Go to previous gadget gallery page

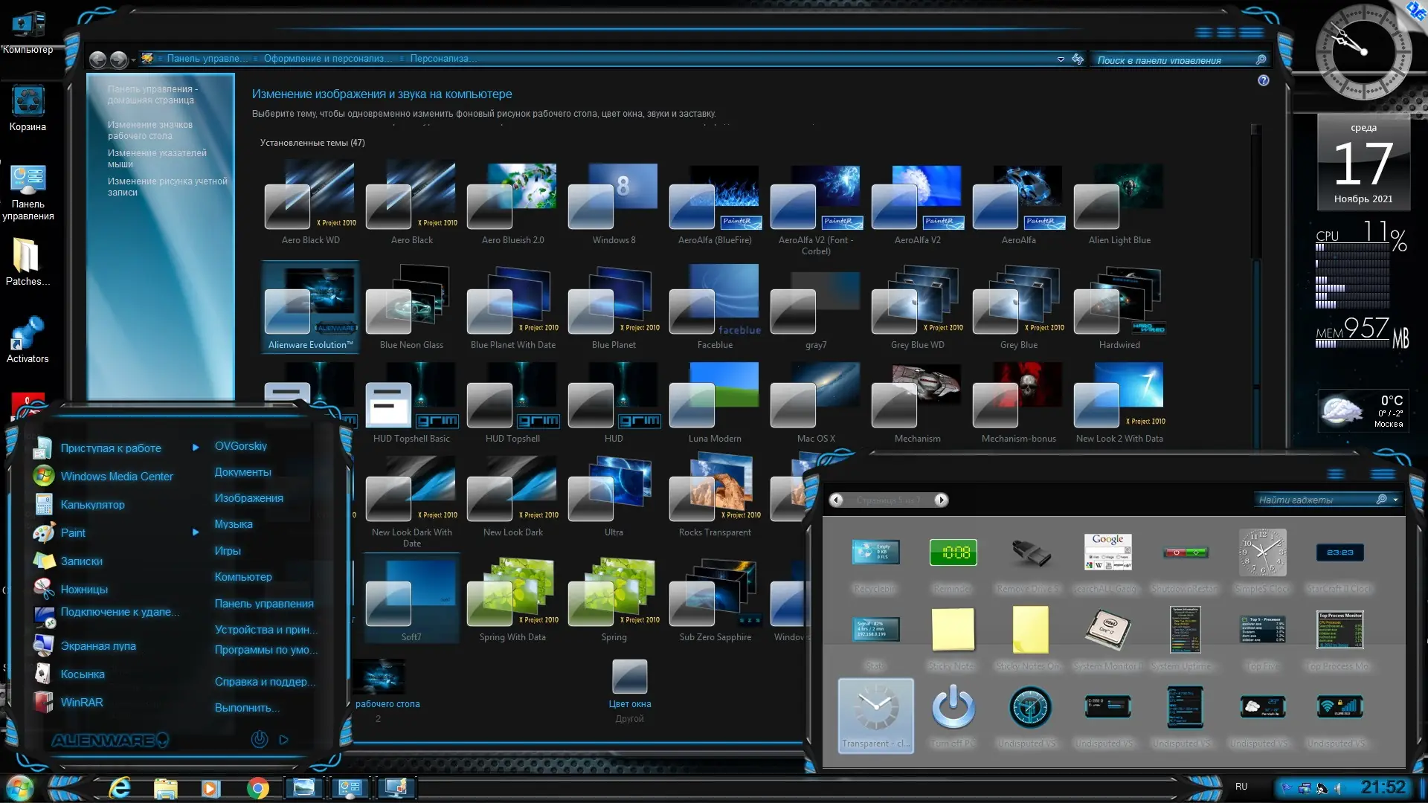pyautogui.click(x=837, y=500)
